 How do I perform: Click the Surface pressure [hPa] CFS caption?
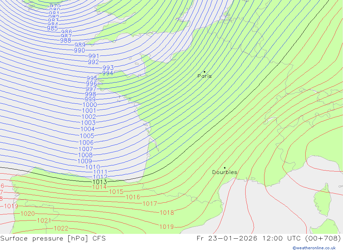[x=53, y=238]
